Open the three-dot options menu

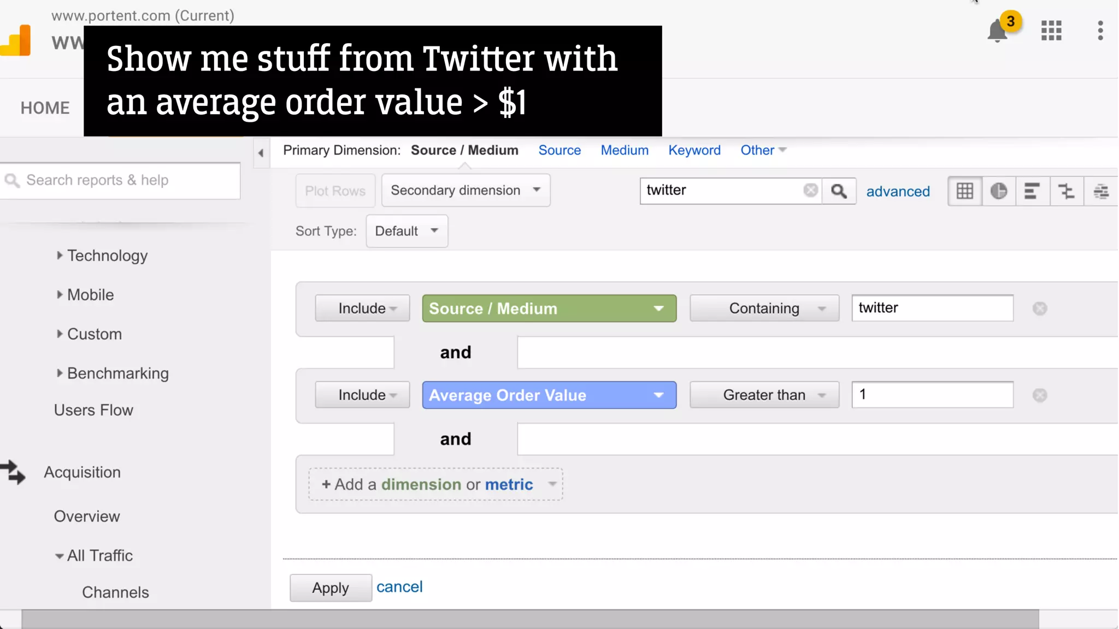point(1100,31)
